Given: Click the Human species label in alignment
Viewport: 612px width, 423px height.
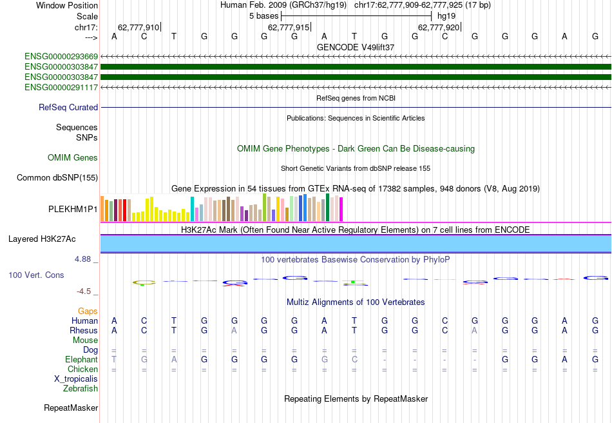Looking at the screenshot, I should (x=84, y=320).
